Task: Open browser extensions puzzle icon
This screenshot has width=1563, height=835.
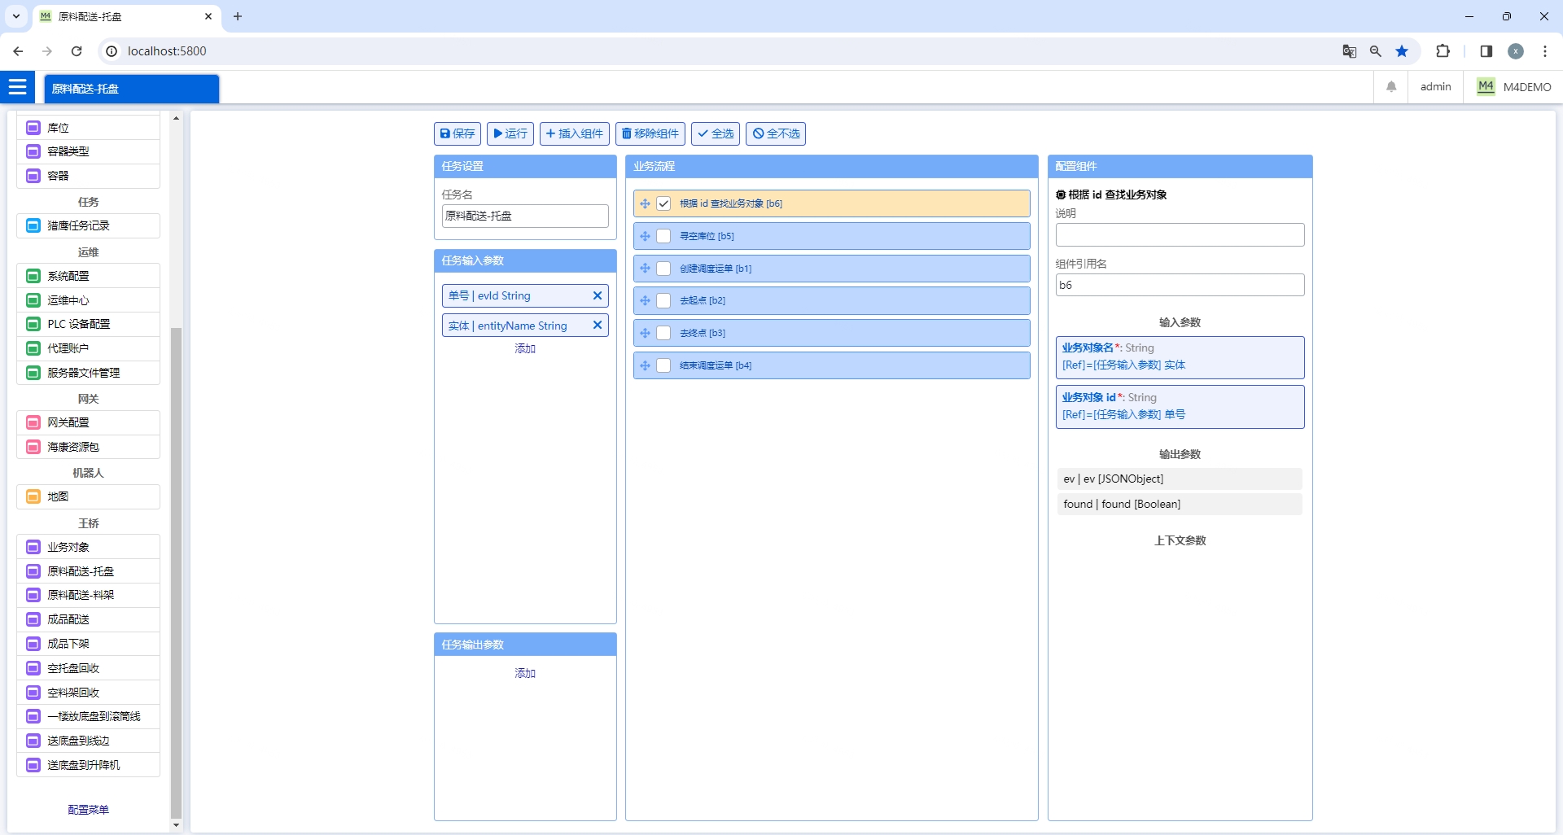Action: click(x=1443, y=51)
